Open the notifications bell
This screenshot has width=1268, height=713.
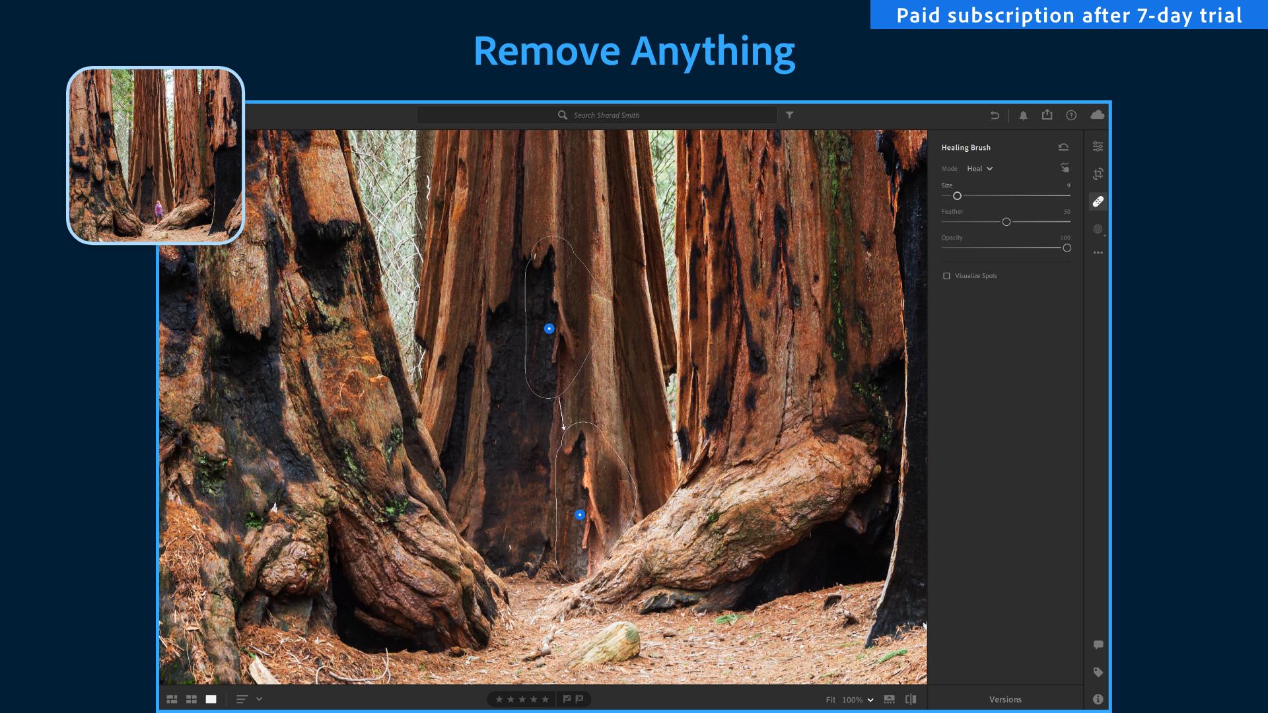[1023, 115]
